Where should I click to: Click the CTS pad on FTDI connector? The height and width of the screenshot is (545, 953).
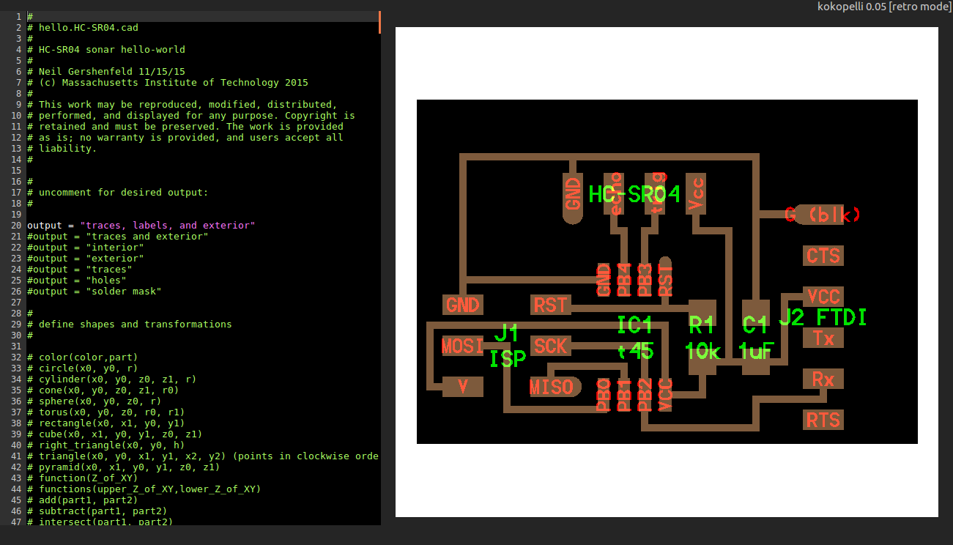[823, 256]
